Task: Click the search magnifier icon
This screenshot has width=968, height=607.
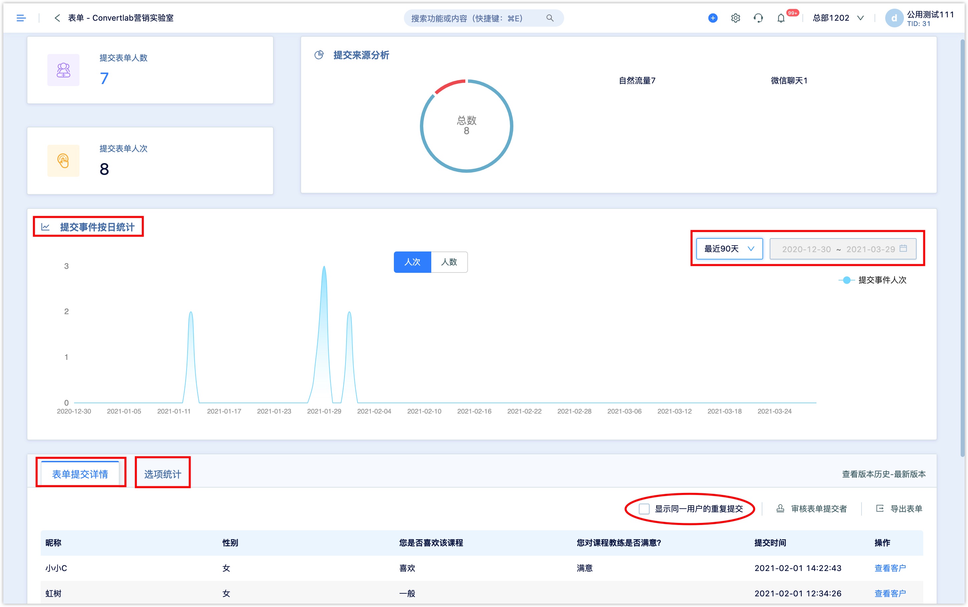Action: click(550, 18)
